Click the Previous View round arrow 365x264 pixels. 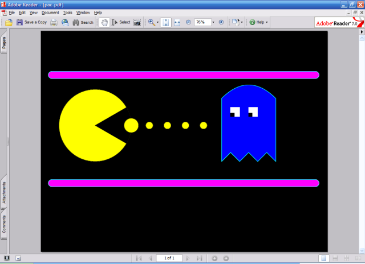pyautogui.click(x=214, y=258)
